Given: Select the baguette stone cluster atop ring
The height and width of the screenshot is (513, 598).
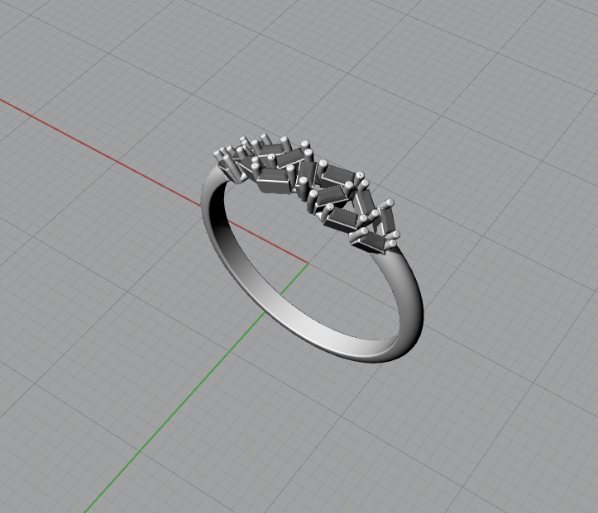Looking at the screenshot, I should pyautogui.click(x=309, y=192).
